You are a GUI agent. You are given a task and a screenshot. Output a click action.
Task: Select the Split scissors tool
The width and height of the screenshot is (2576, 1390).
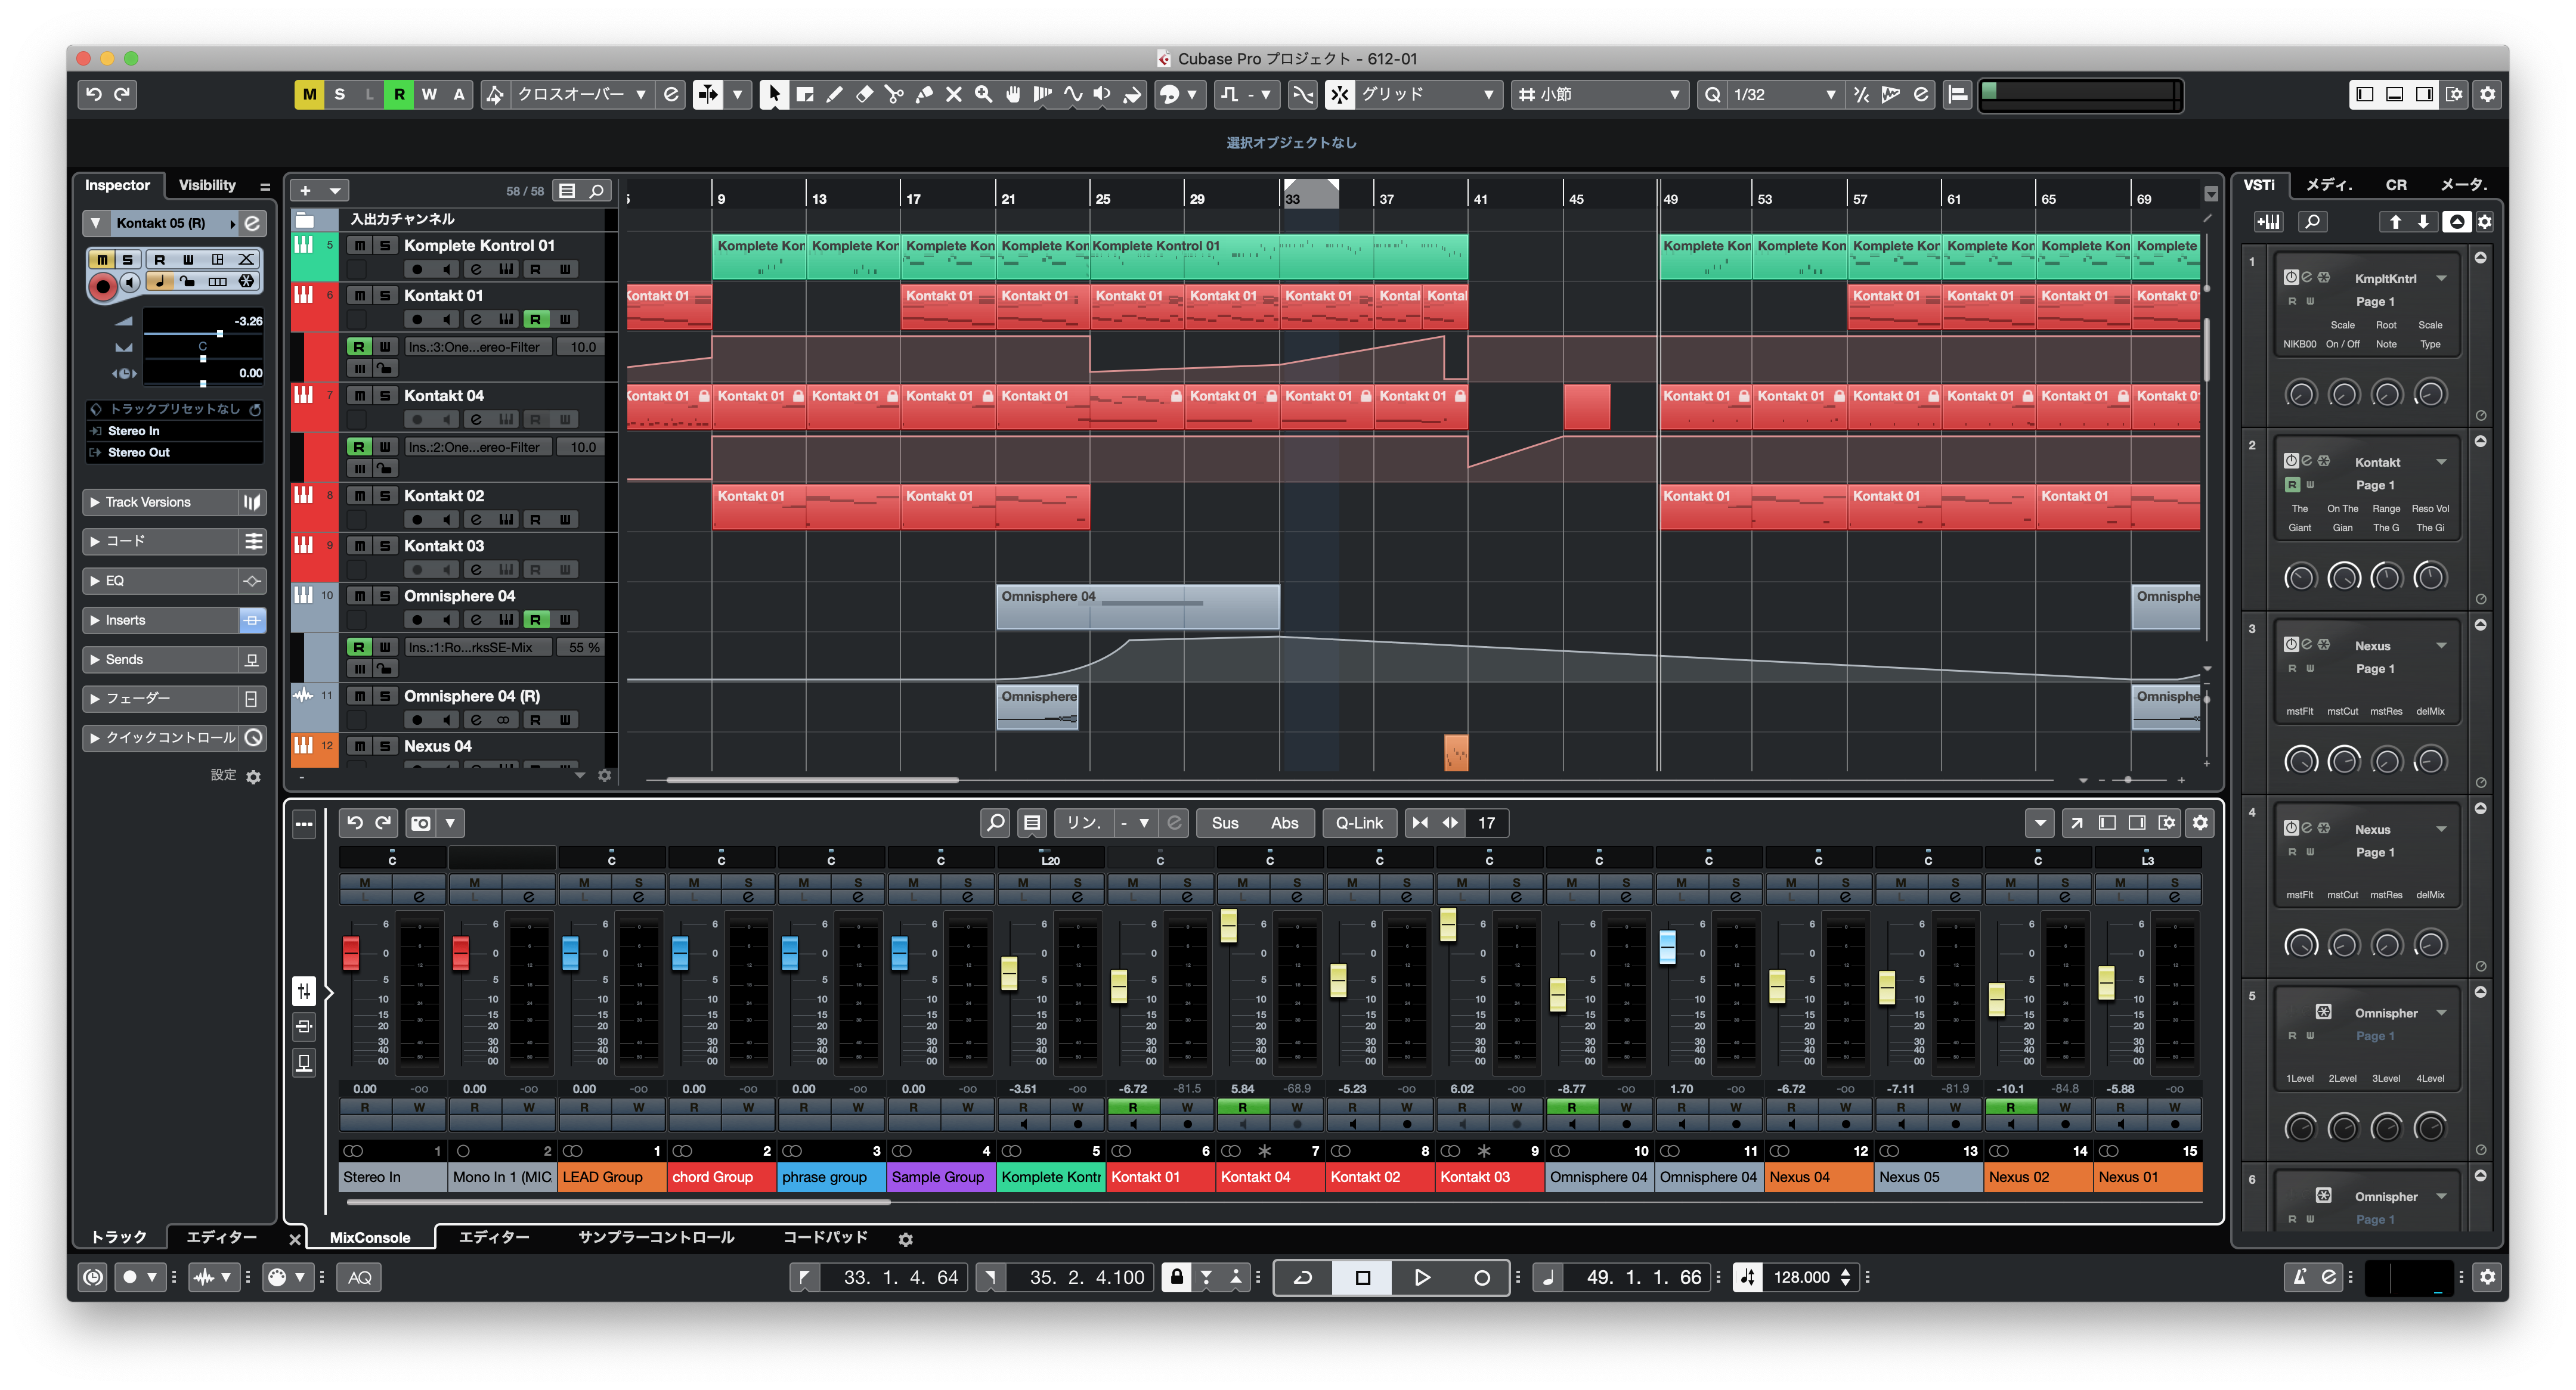coord(894,94)
